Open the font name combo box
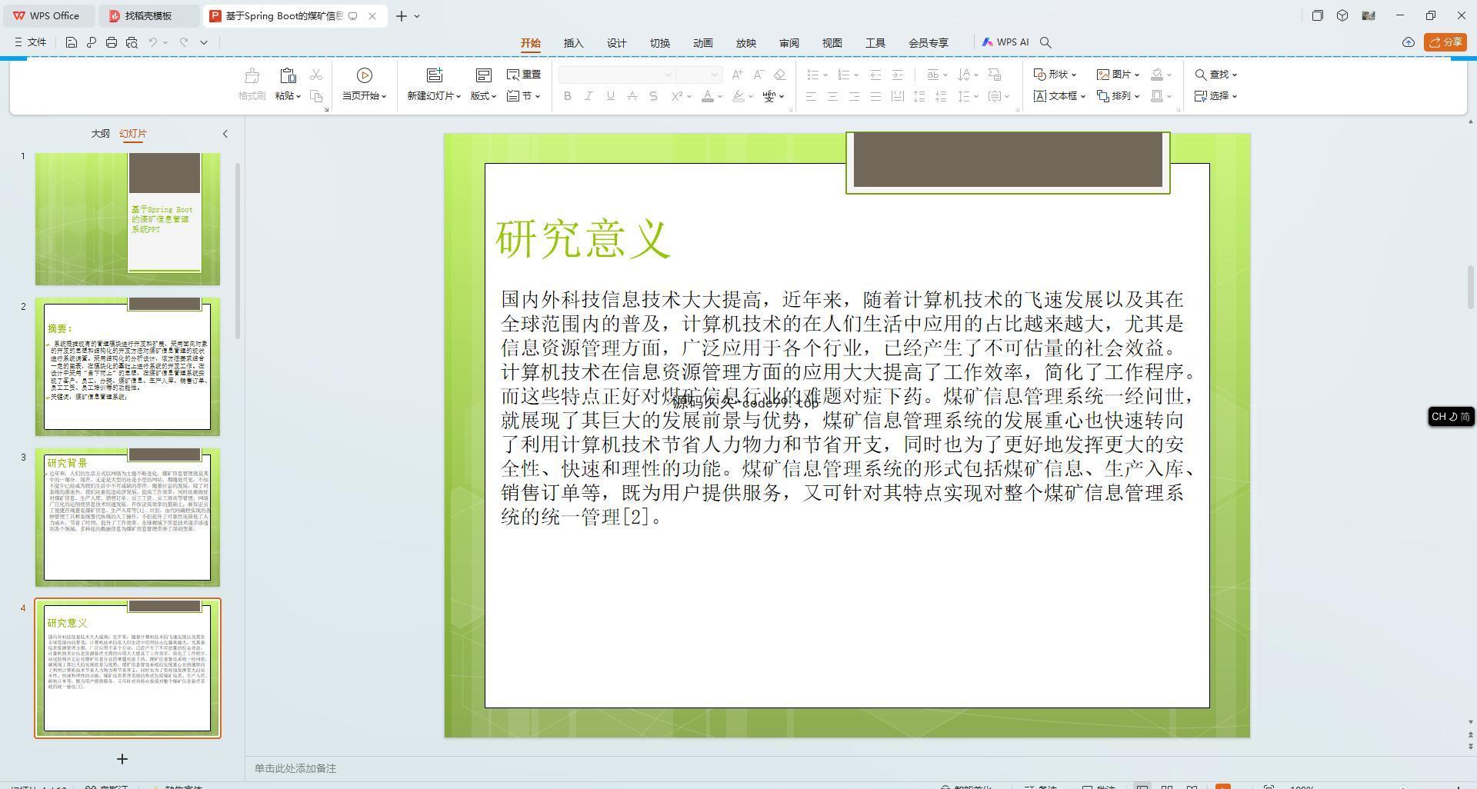1477x789 pixels. pyautogui.click(x=617, y=75)
